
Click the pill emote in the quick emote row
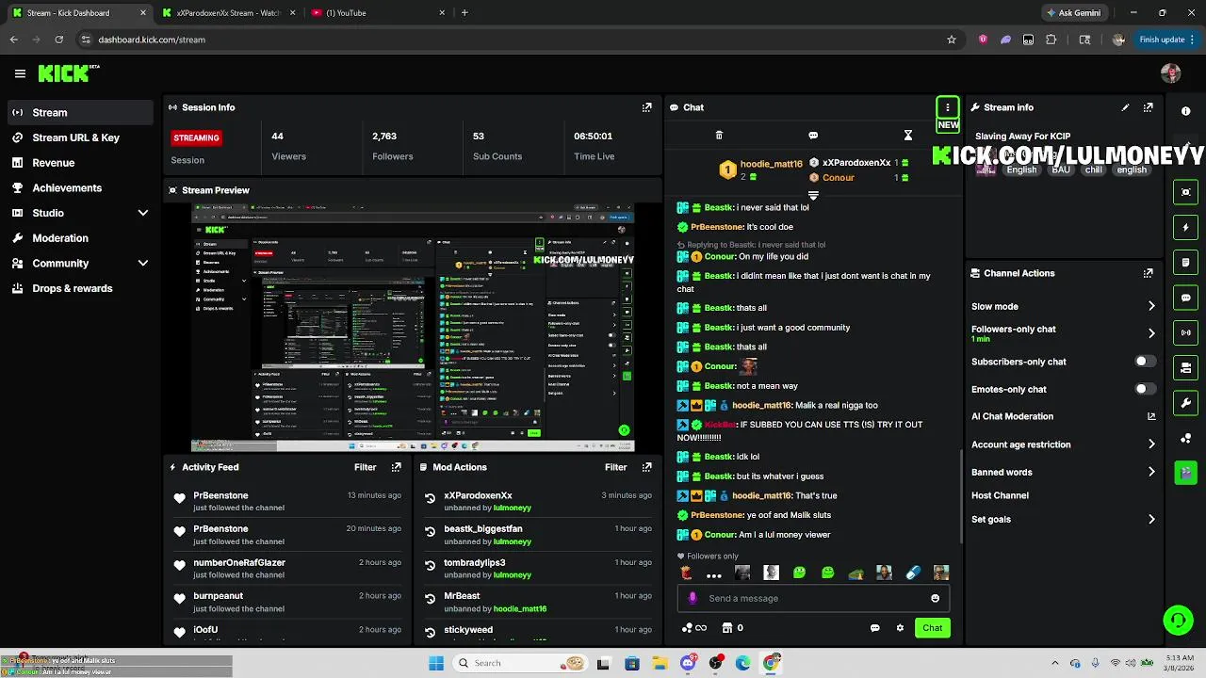(912, 573)
